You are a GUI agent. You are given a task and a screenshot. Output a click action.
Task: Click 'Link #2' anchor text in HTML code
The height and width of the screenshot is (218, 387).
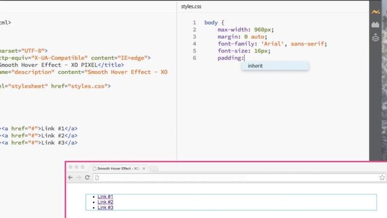53,136
